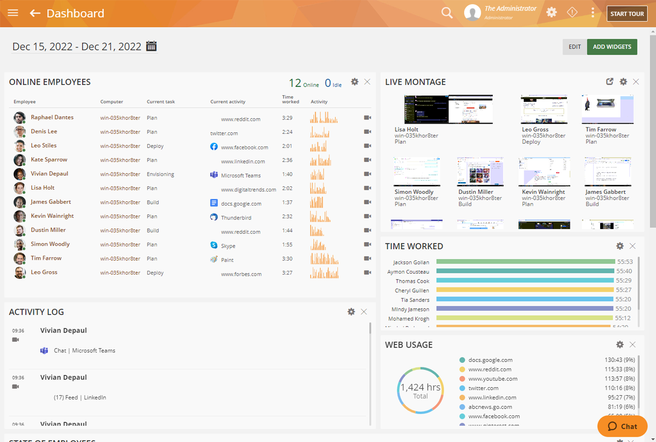Open session recording camera for Raphael Dantes
The height and width of the screenshot is (442, 656).
[367, 117]
